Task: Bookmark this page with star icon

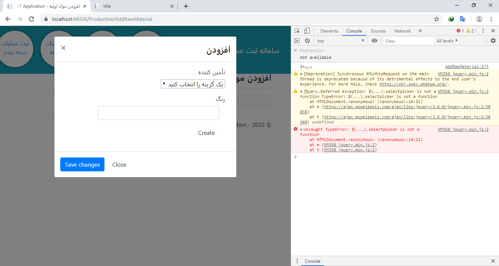Action: tap(436, 19)
